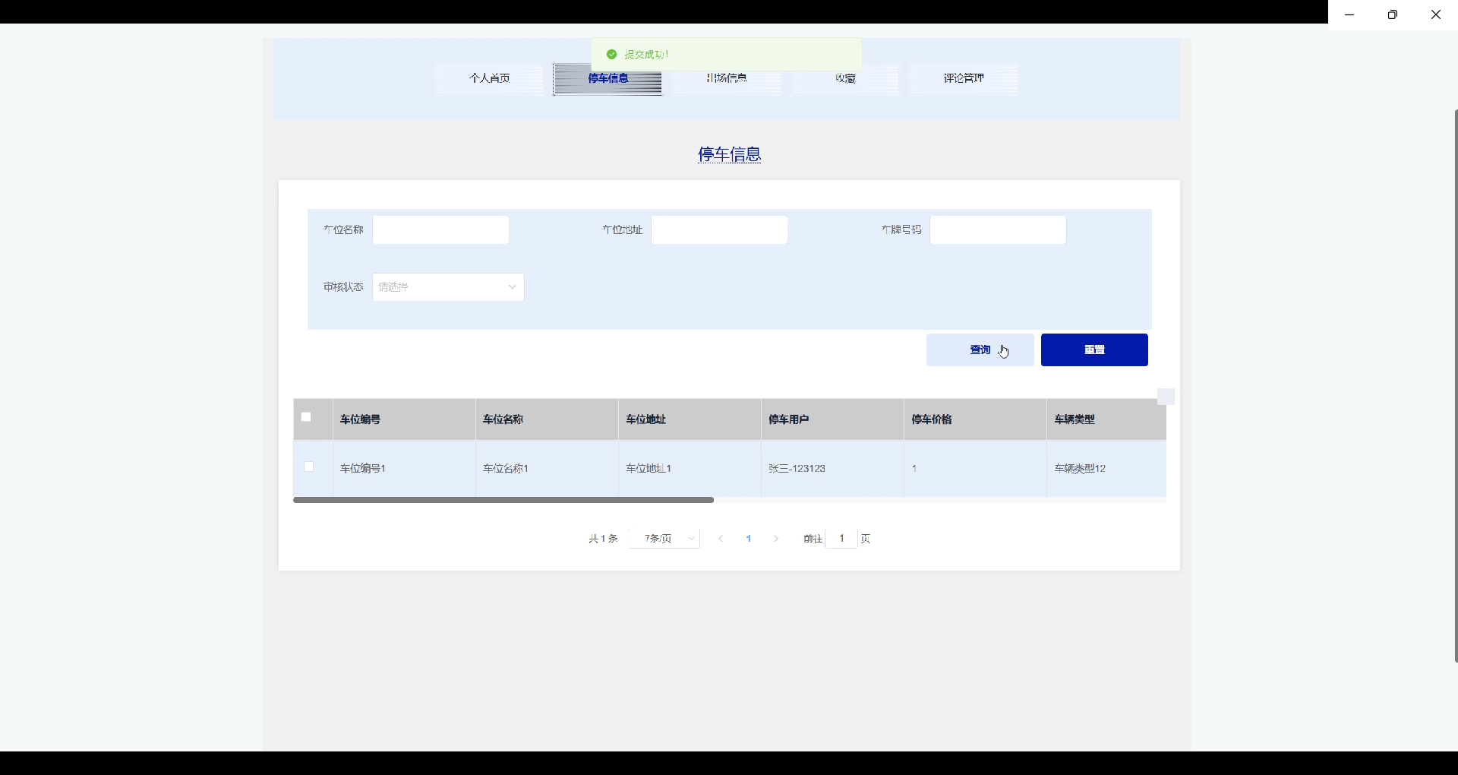This screenshot has height=775, width=1458.
Task: Click the green success checkmark icon
Action: [x=611, y=55]
